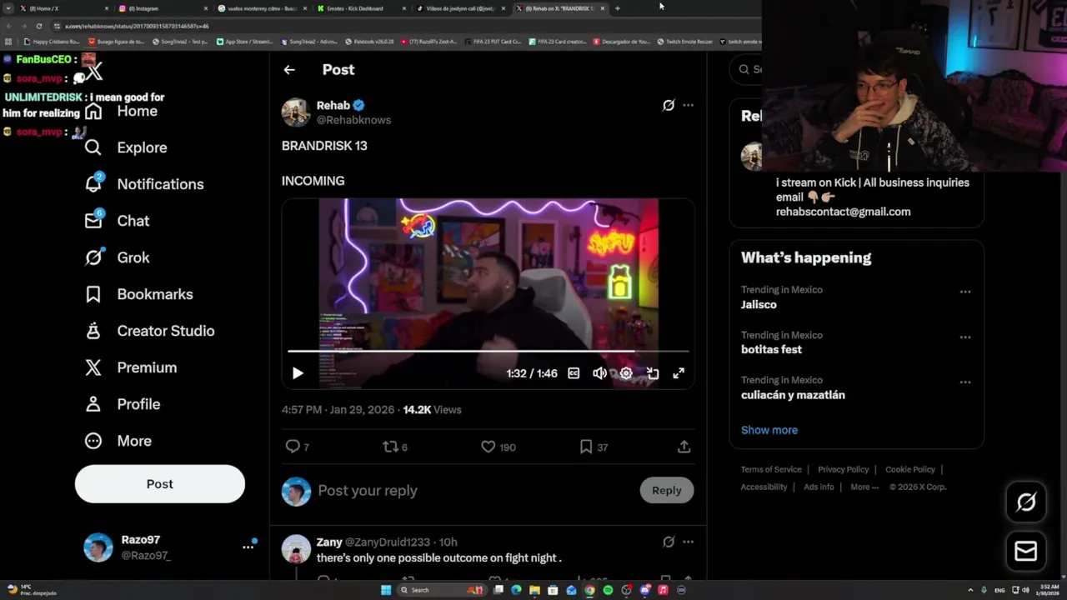Open Rehab's profile avatar on the post
The height and width of the screenshot is (600, 1067).
tap(296, 112)
